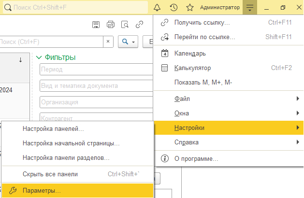Open Калькулятор from the menu
The image size is (304, 198).
pos(229,68)
